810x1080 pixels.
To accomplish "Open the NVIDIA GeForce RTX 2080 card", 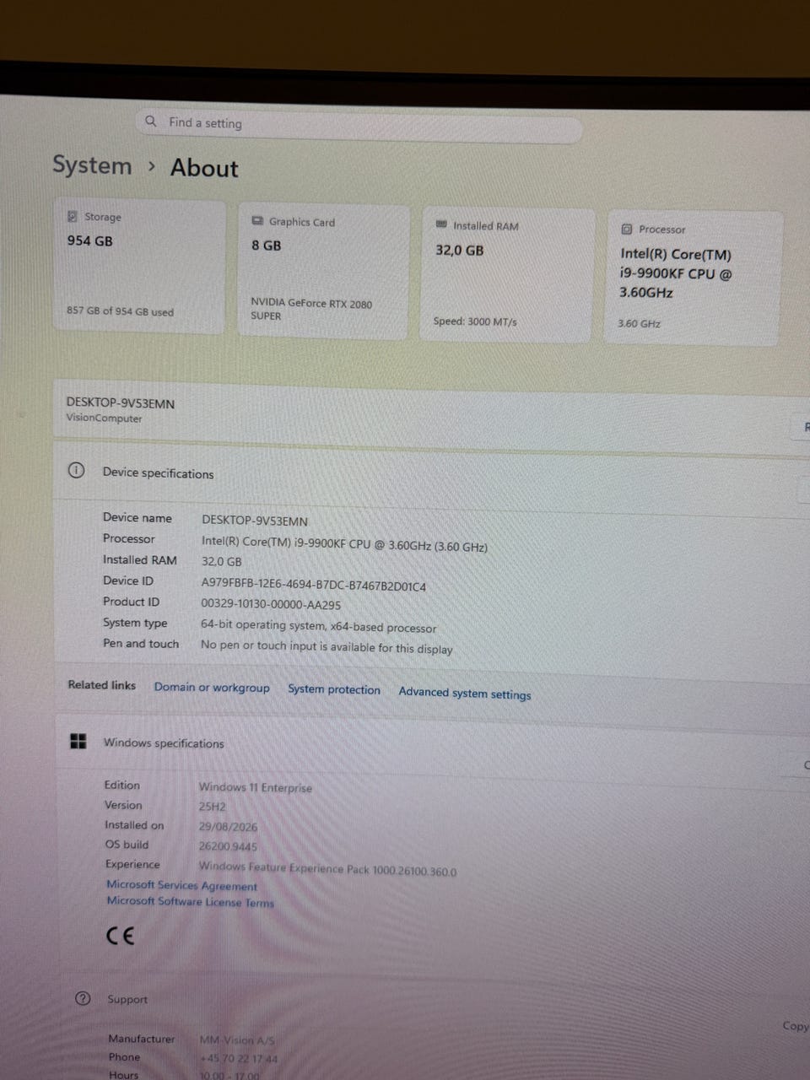I will (x=324, y=271).
